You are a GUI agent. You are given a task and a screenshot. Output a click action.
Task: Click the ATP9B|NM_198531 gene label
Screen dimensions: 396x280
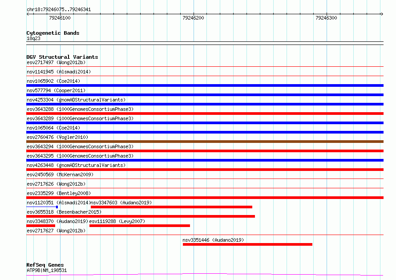point(47,270)
